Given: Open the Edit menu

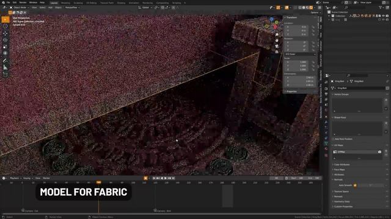Looking at the screenshot, I should coord(15,2).
